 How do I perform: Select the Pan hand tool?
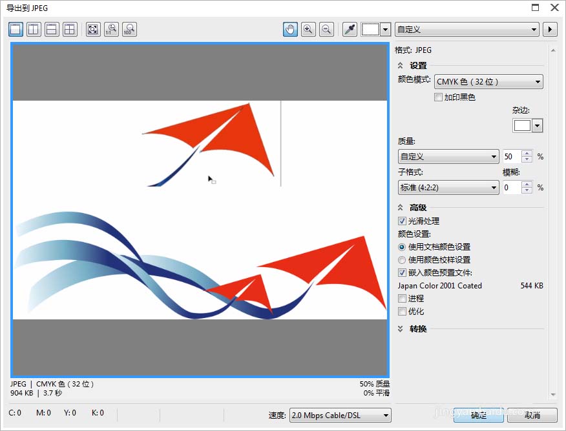click(291, 29)
